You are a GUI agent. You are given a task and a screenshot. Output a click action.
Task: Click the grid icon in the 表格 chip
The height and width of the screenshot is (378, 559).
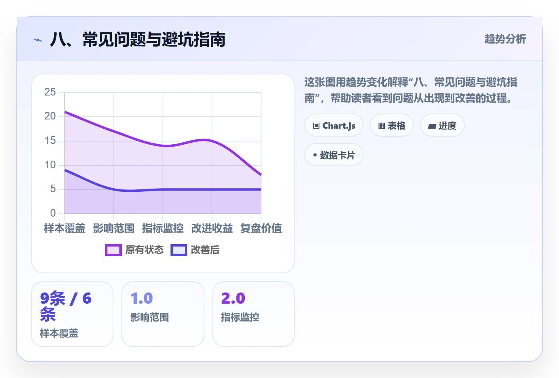click(382, 126)
